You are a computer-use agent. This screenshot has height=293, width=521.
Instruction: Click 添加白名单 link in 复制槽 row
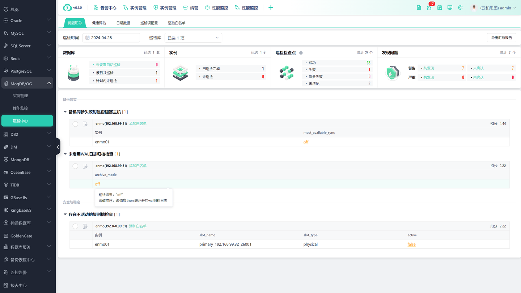[138, 226]
